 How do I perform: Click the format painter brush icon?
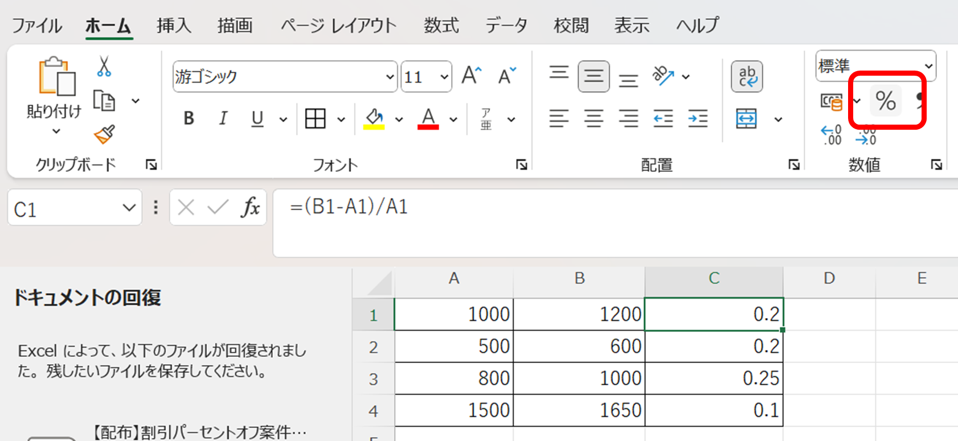pos(104,135)
